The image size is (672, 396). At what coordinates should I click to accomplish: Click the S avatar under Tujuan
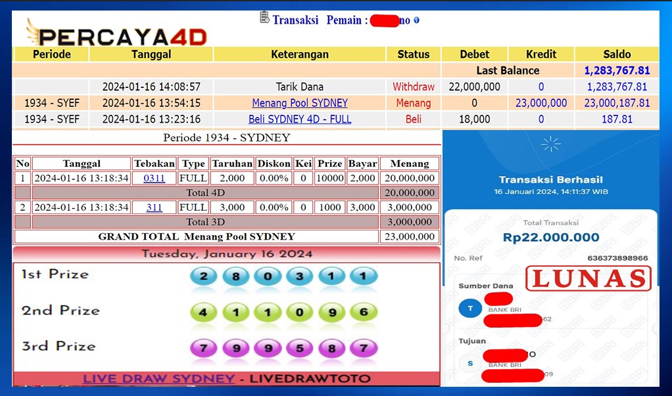pyautogui.click(x=469, y=364)
